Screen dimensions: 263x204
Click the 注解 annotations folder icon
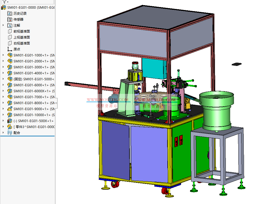(x=10, y=25)
